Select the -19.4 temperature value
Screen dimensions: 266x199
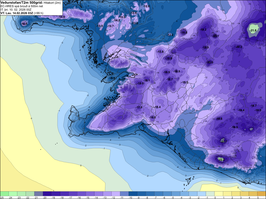(242, 110)
